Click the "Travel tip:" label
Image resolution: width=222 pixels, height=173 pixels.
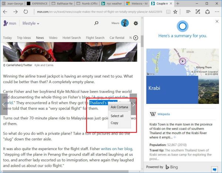click(x=157, y=150)
